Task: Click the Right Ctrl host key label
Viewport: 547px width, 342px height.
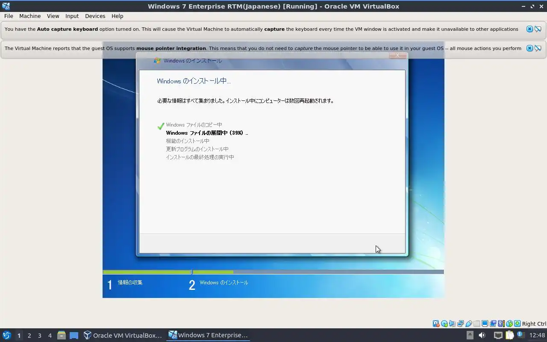Action: [534, 324]
